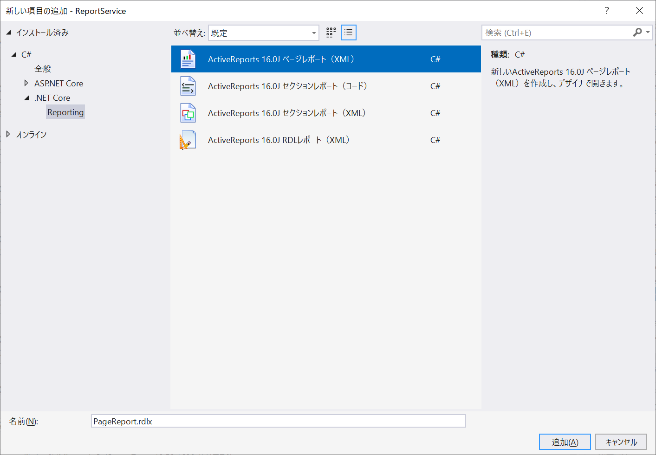Select the C# category label
Viewport: 656px width, 455px height.
click(x=26, y=55)
